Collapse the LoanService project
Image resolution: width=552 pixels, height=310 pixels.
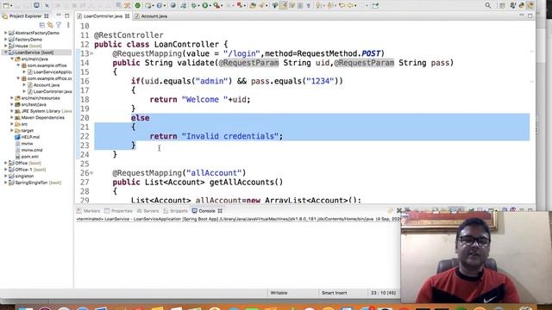(x=6, y=53)
